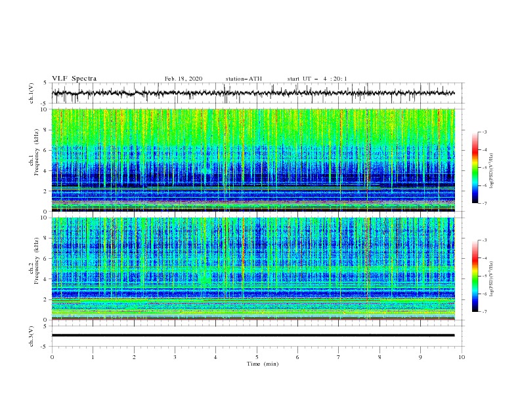Click inside the ch.1 spectrogram panel
Image resolution: width=520 pixels, height=401 pixels.
click(253, 160)
